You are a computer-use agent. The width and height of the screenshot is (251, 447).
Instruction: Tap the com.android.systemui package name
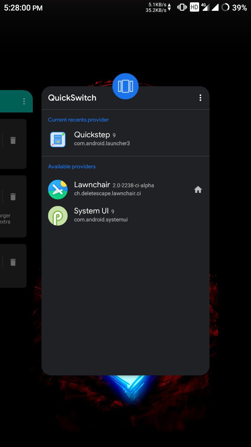[101, 220]
